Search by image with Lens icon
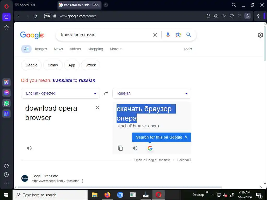This screenshot has height=200, width=267. 178,35
